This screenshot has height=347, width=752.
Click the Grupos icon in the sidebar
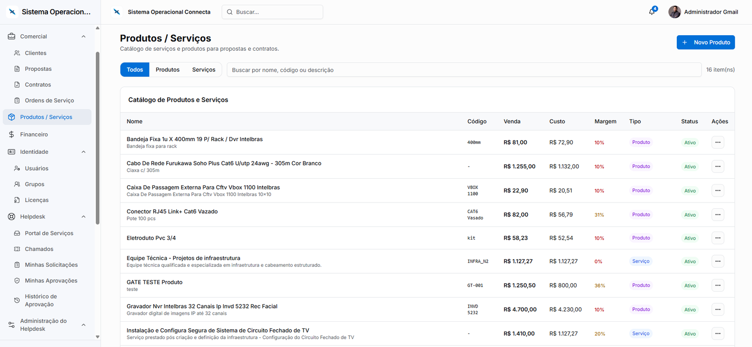click(x=17, y=184)
